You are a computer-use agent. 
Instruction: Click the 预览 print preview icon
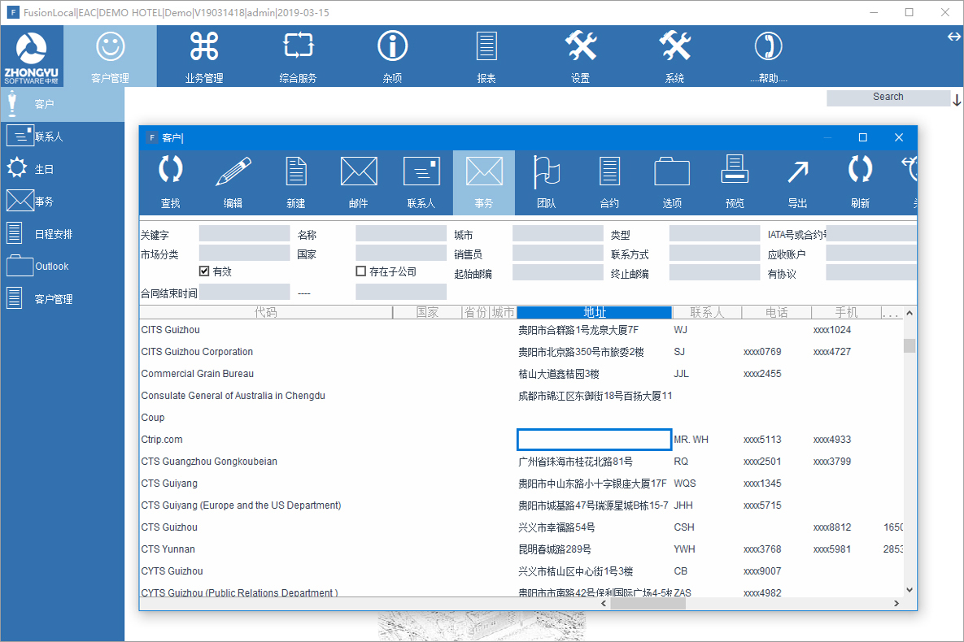(x=735, y=182)
